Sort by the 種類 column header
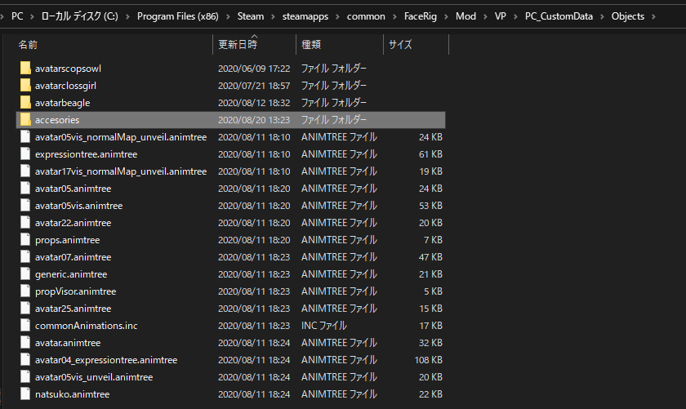686x409 pixels. click(311, 45)
